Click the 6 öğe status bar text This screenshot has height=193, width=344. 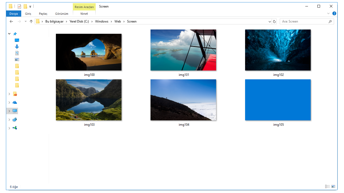(x=14, y=187)
